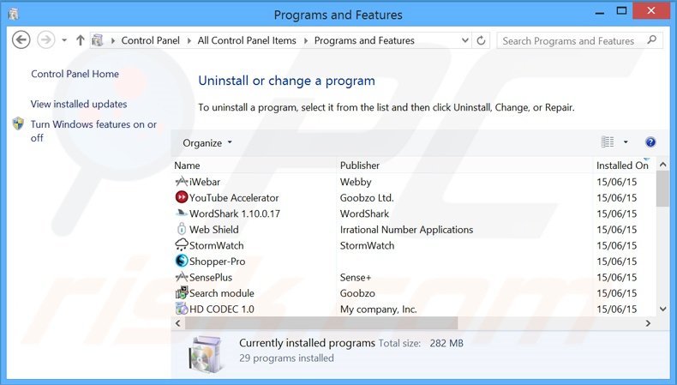
Task: Expand the chevron after All Control Panel Items
Action: click(x=306, y=40)
